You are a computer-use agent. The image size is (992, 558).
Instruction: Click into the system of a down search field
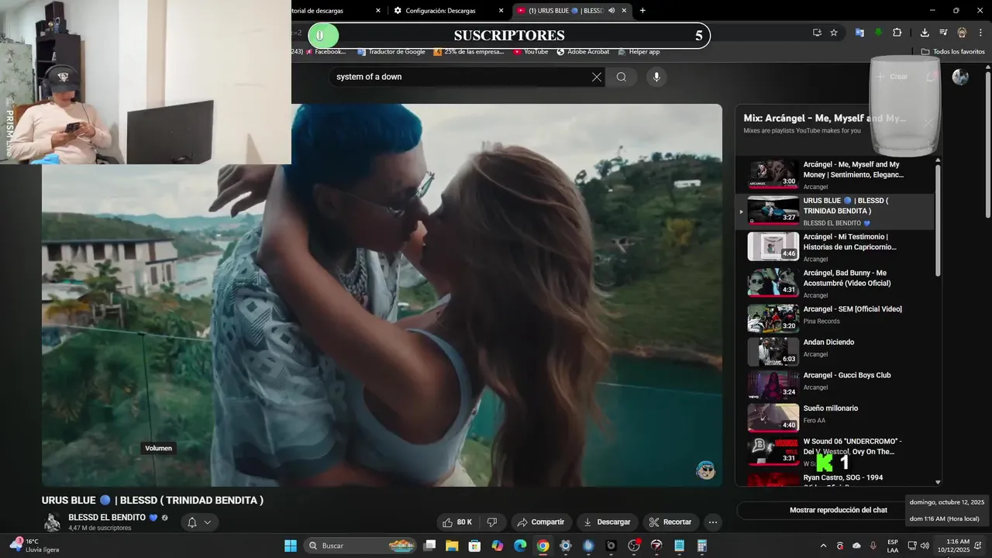tap(460, 77)
